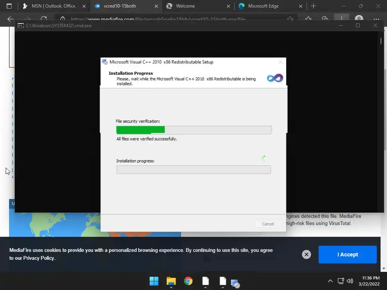The height and width of the screenshot is (290, 387).
Task: Minimize the cmd.exe window
Action: click(341, 25)
